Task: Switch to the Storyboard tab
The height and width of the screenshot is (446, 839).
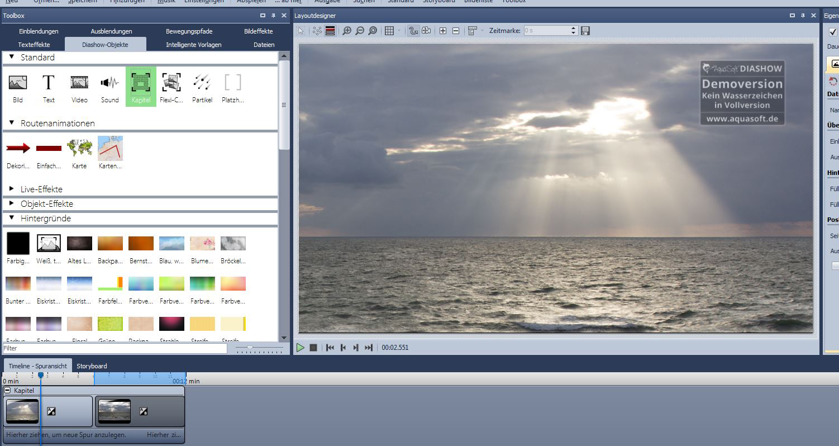Action: 92,366
